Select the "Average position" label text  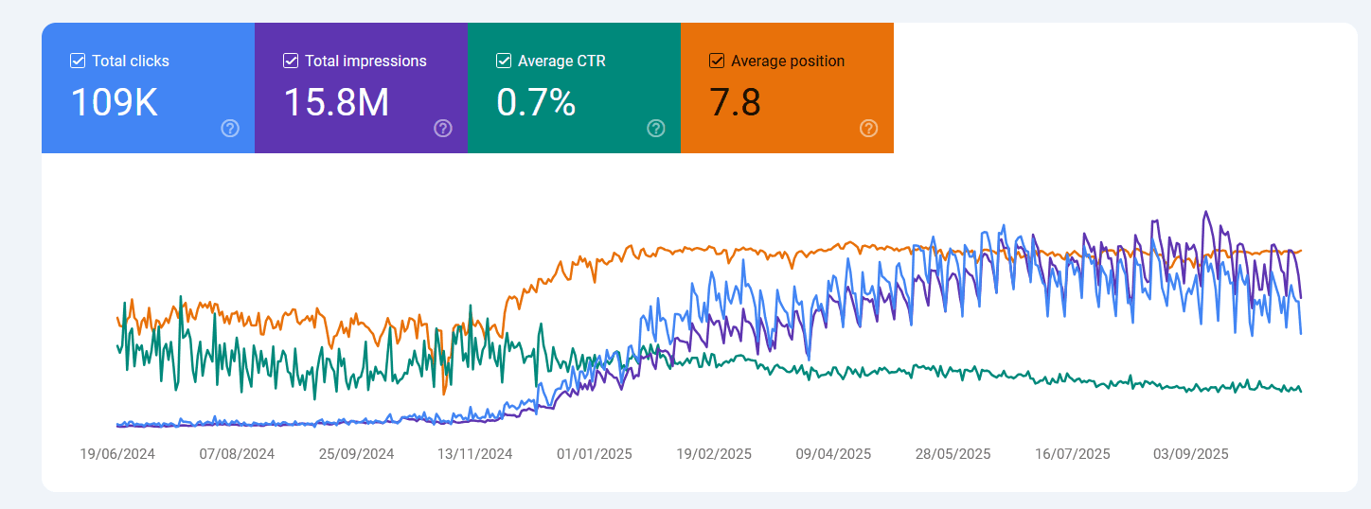[788, 61]
